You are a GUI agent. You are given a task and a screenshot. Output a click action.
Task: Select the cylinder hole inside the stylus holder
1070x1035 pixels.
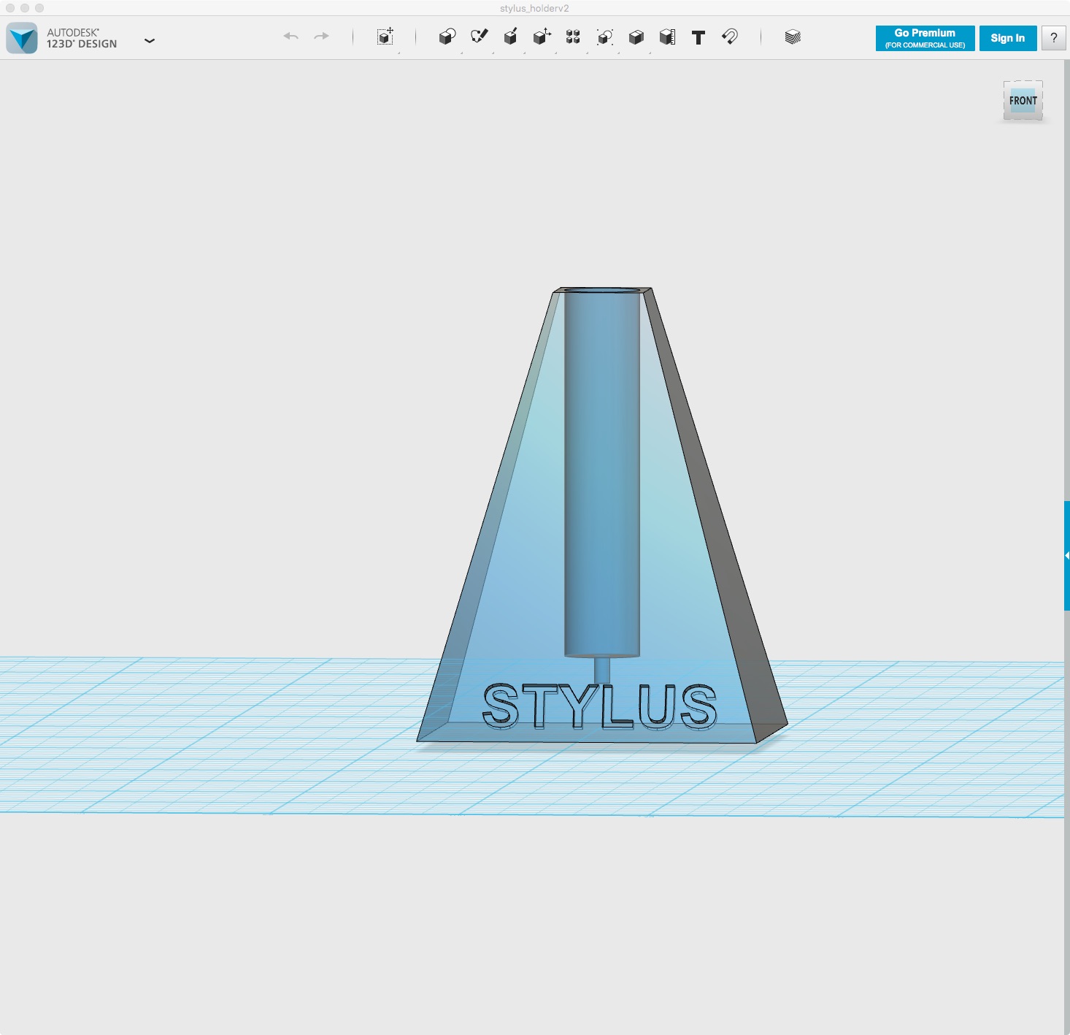coord(602,473)
